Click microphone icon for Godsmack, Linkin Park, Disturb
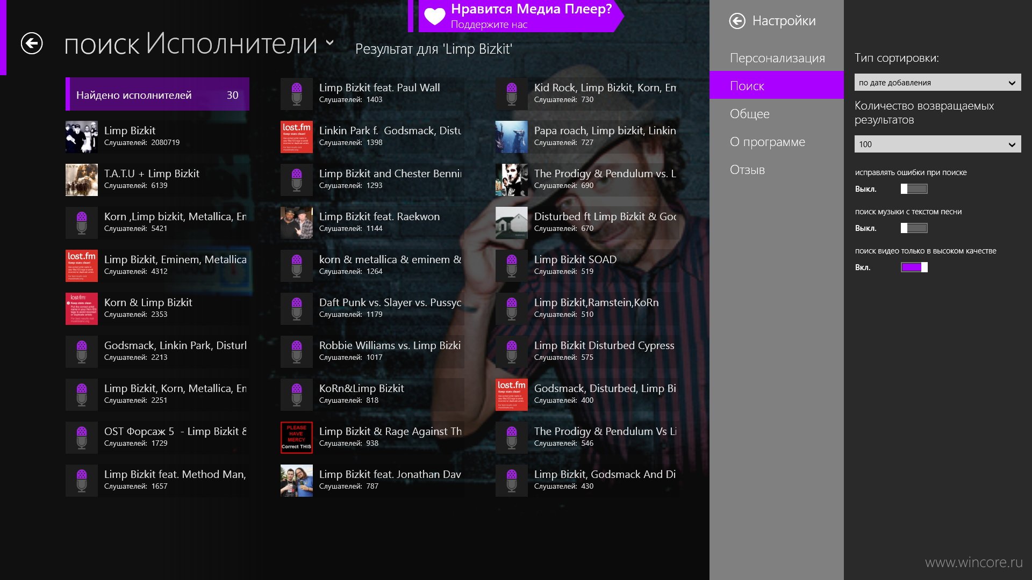The height and width of the screenshot is (580, 1032). (82, 352)
